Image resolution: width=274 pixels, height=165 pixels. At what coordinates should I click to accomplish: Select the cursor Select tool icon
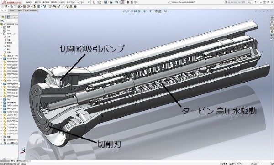pos(122,2)
